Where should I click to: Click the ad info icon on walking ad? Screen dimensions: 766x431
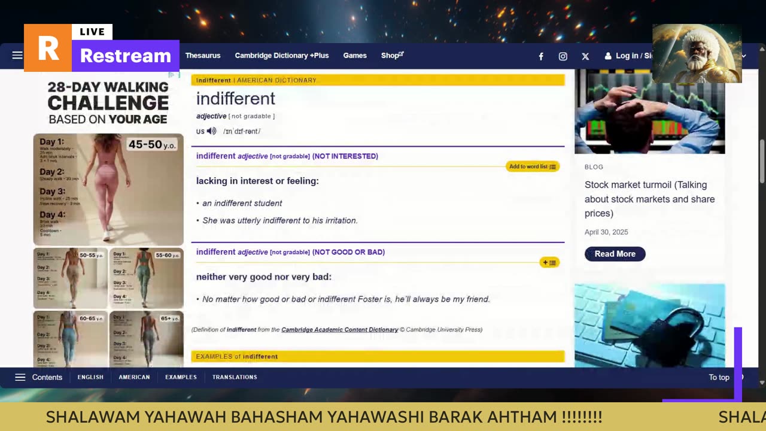(171, 75)
